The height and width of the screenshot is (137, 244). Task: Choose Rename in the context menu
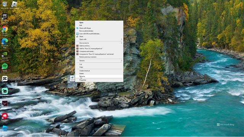(99, 76)
